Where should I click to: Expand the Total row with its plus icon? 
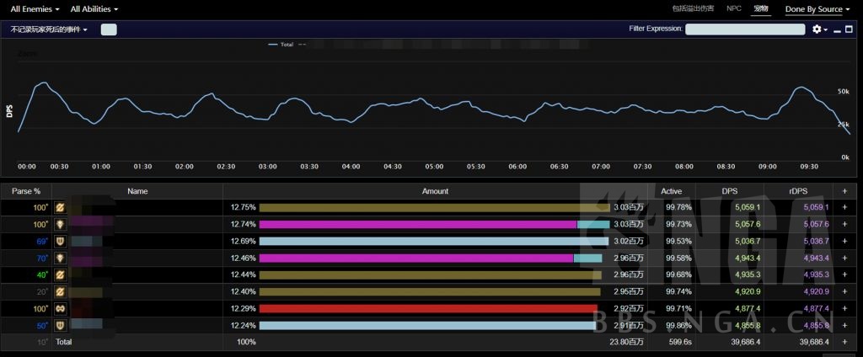tap(844, 342)
